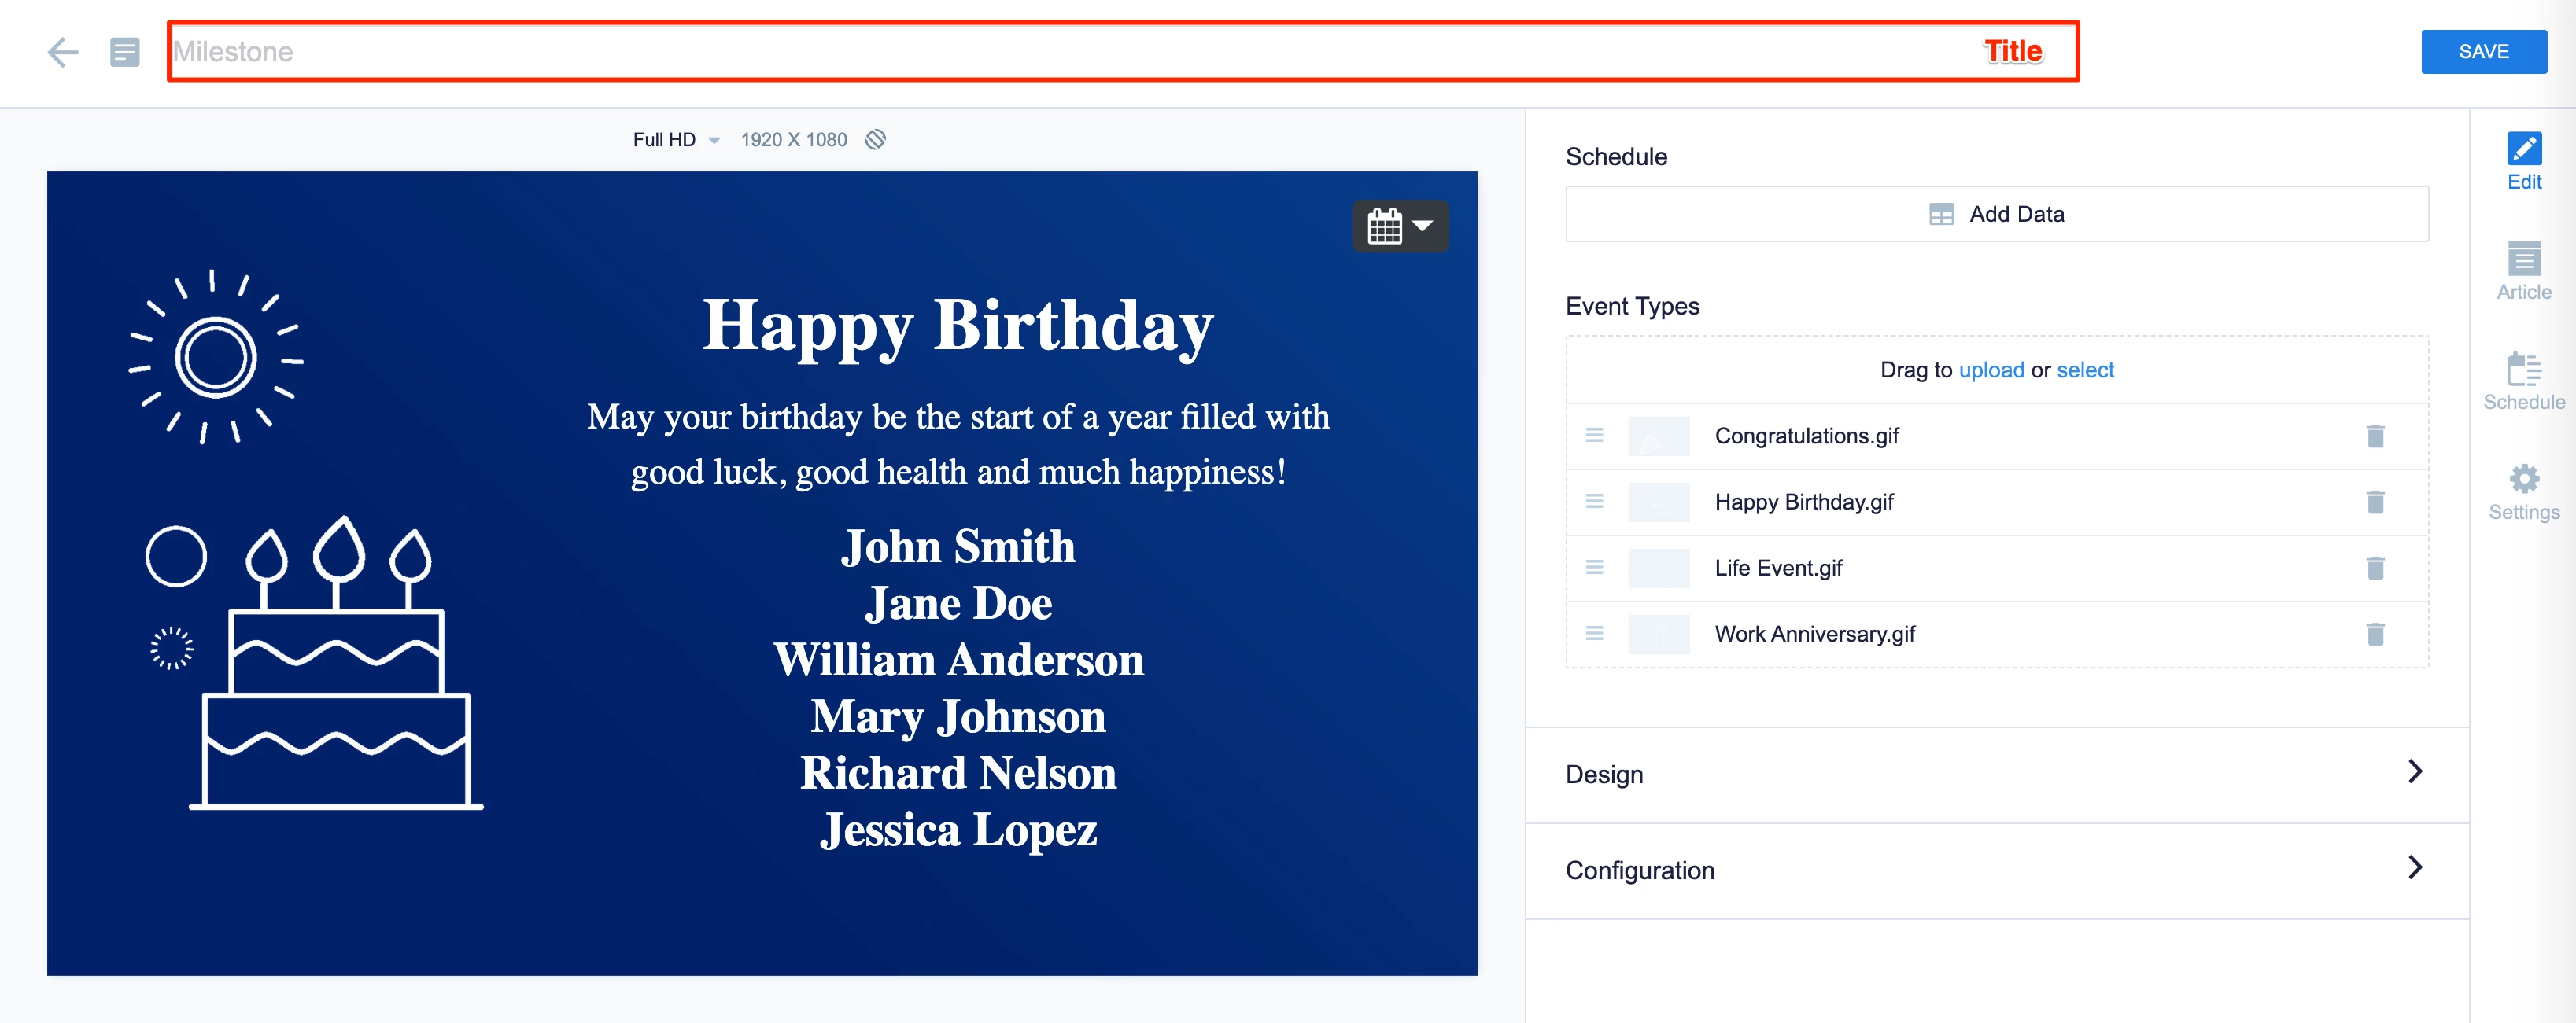The width and height of the screenshot is (2576, 1023).
Task: Click the rotate orientation icon near 1920 X 1080
Action: (x=875, y=140)
